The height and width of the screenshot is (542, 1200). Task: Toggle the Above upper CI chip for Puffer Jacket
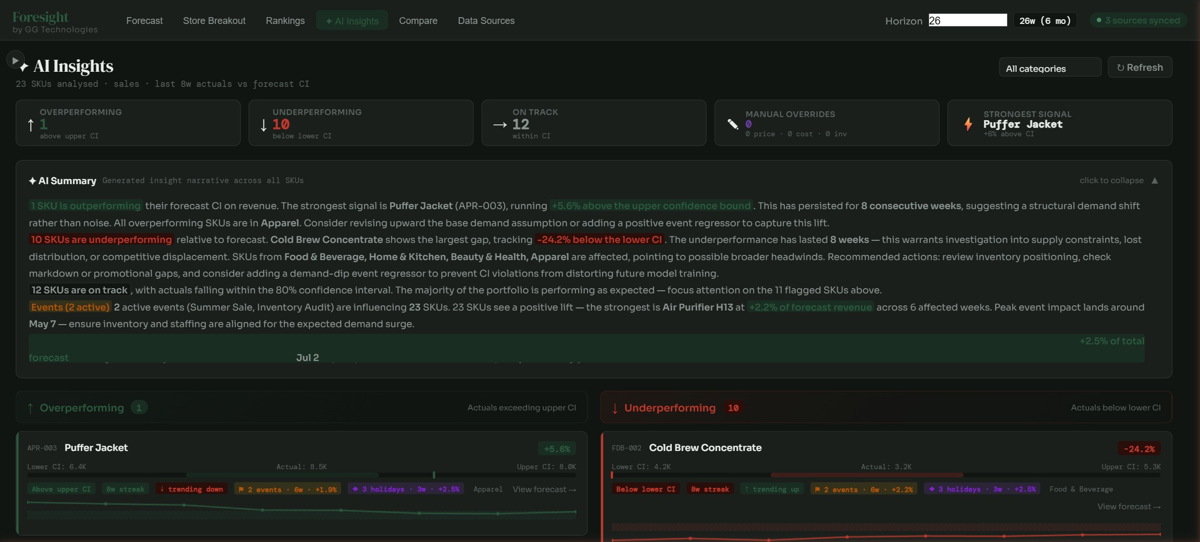pyautogui.click(x=61, y=489)
